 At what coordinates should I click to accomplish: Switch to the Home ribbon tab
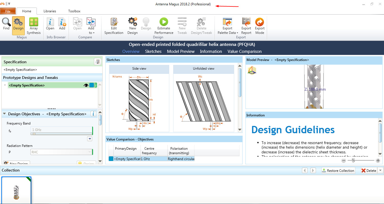[27, 11]
